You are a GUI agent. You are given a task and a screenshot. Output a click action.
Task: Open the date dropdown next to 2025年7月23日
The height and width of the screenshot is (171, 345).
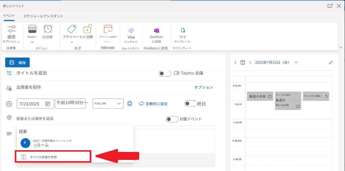[296, 62]
